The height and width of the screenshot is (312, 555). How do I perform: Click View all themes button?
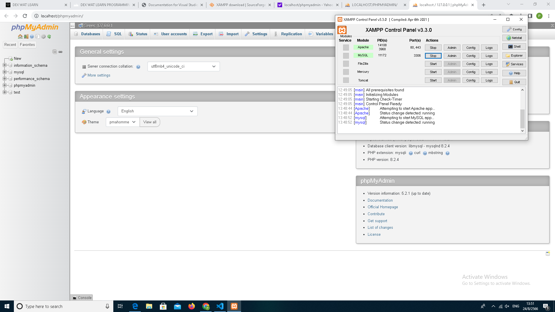click(150, 122)
